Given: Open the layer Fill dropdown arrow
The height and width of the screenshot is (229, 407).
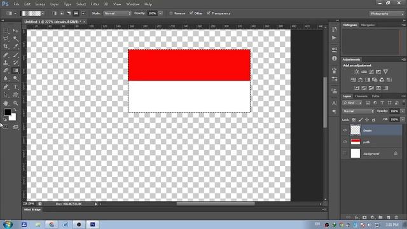Looking at the screenshot, I should 403,120.
